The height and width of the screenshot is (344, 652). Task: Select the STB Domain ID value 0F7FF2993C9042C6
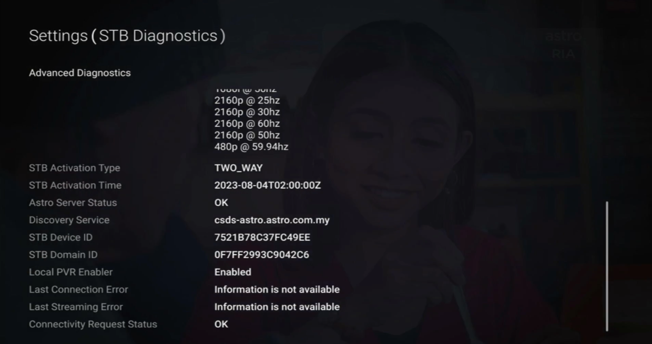point(262,254)
